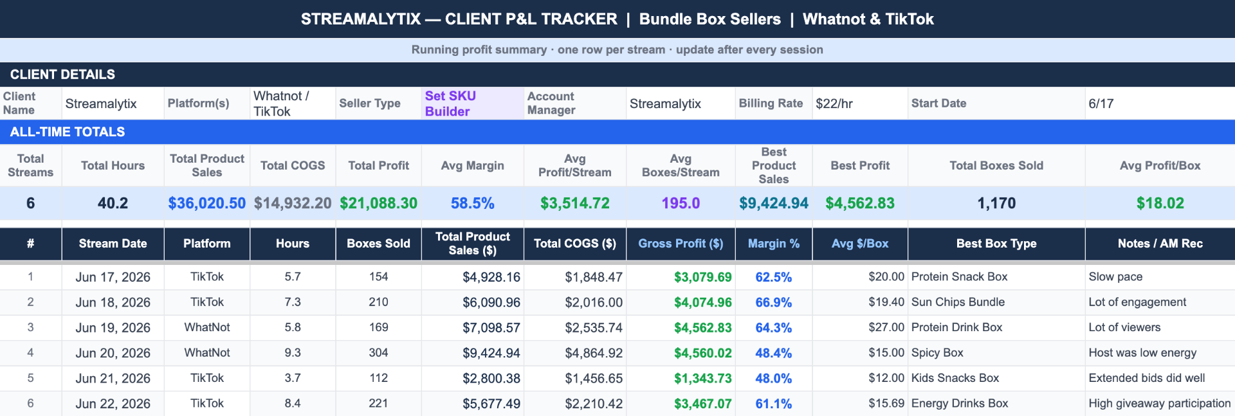Screen dimensions: 1235x416
Task: Click Avg Boxes/Stream value '195.0'
Action: (x=681, y=203)
